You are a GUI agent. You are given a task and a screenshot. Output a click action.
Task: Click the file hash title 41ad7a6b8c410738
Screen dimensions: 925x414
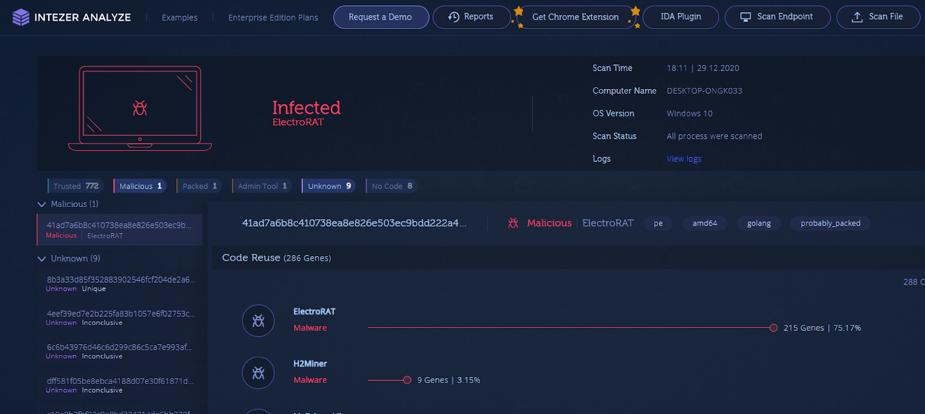pyautogui.click(x=354, y=223)
